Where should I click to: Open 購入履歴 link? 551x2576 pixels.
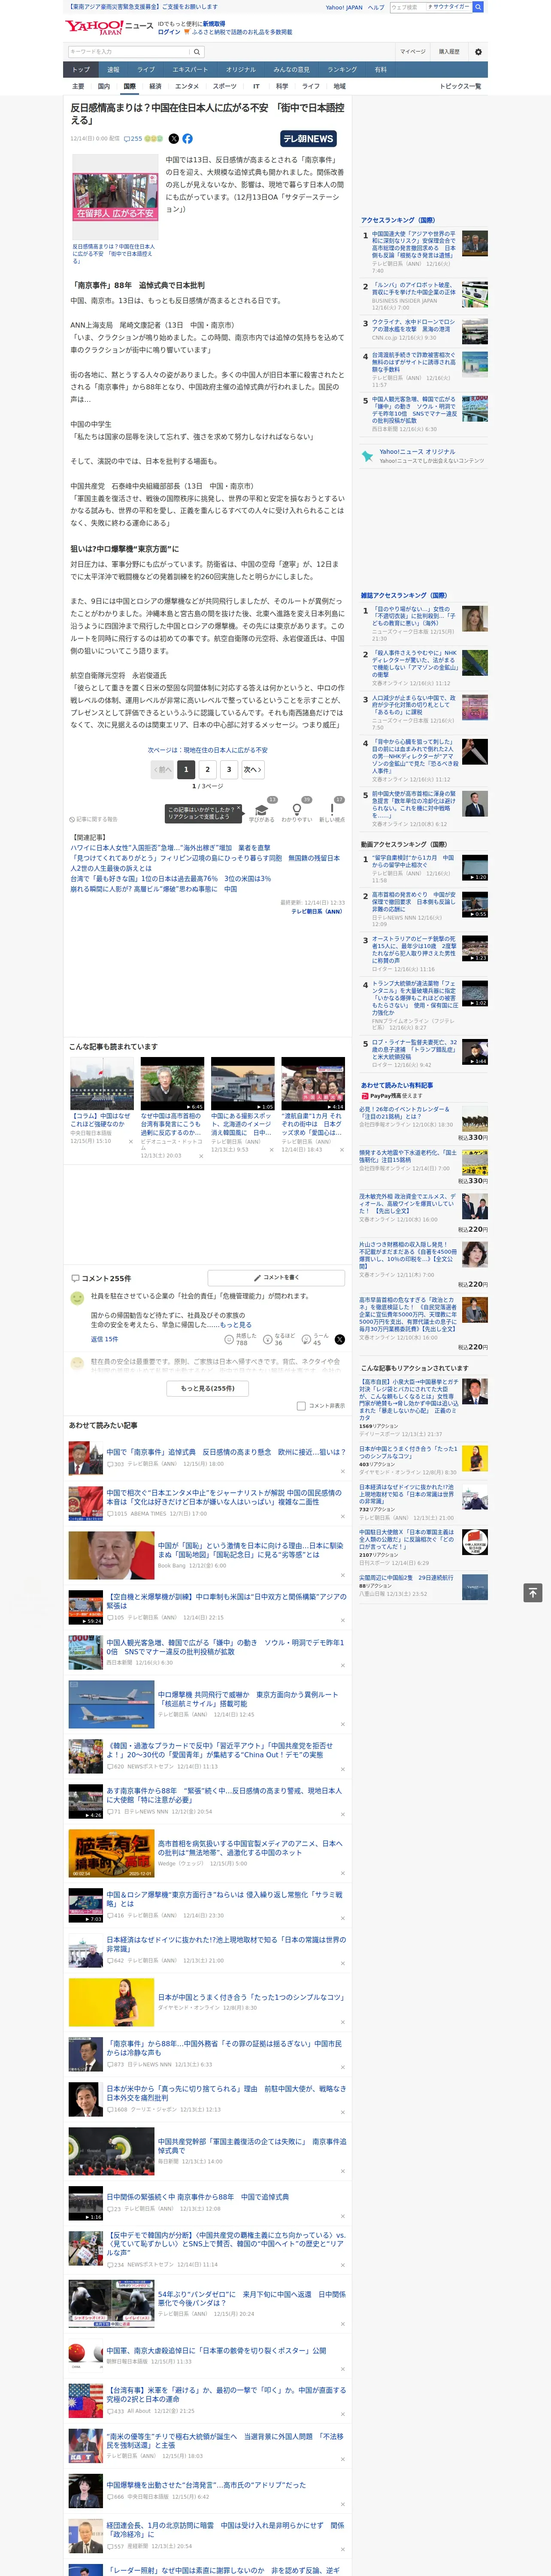449,51
